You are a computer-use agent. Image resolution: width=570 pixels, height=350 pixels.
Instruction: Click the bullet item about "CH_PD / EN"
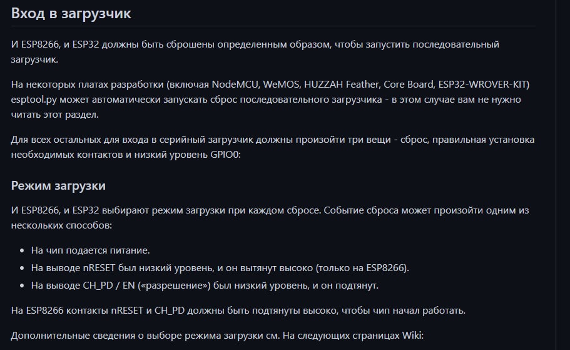(213, 286)
